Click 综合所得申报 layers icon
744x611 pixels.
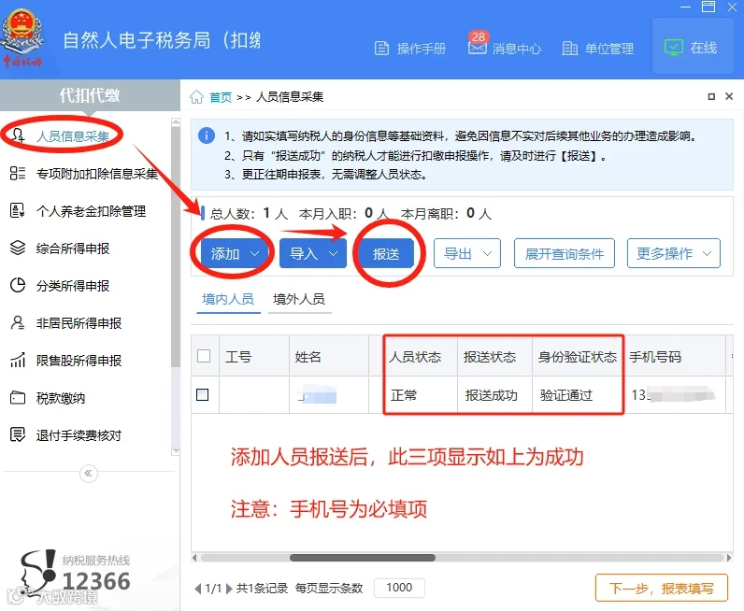[18, 248]
